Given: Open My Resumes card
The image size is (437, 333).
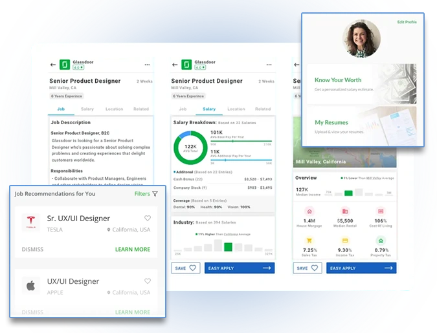Looking at the screenshot, I should point(362,126).
